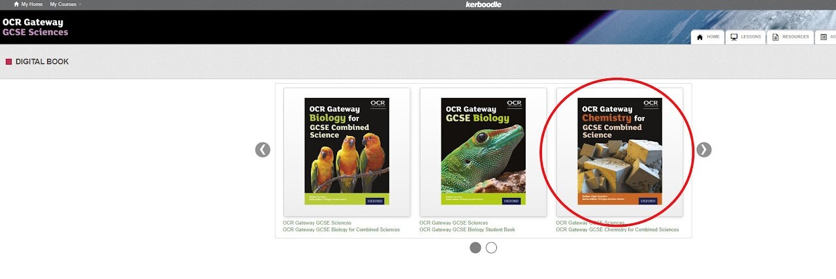Follow the GCSE Biology for Combined Sciences link
The width and height of the screenshot is (836, 279).
click(341, 229)
